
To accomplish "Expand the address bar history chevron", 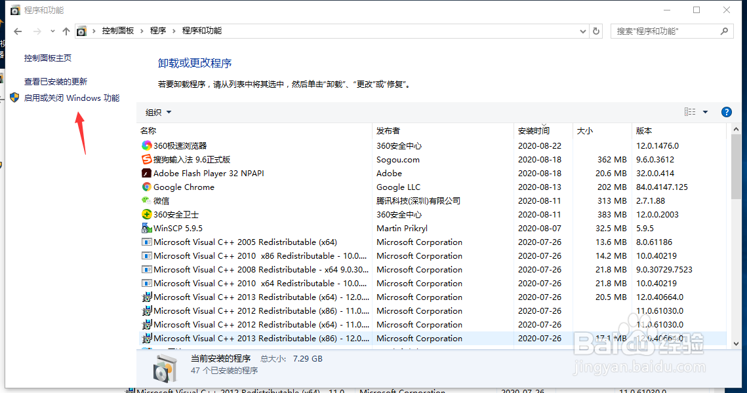I will (x=582, y=31).
